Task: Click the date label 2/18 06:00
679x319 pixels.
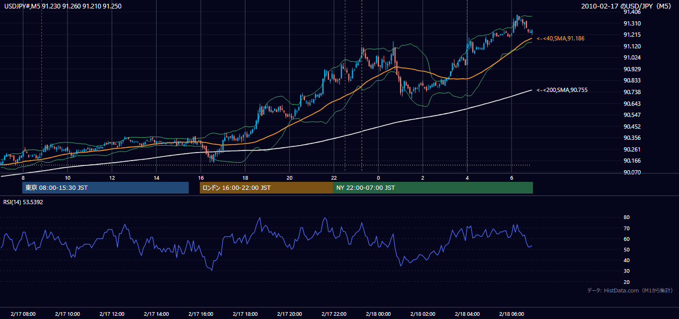Action: pyautogui.click(x=511, y=314)
